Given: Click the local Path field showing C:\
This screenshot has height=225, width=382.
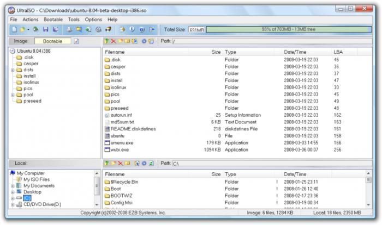Looking at the screenshot, I should click(x=272, y=164).
